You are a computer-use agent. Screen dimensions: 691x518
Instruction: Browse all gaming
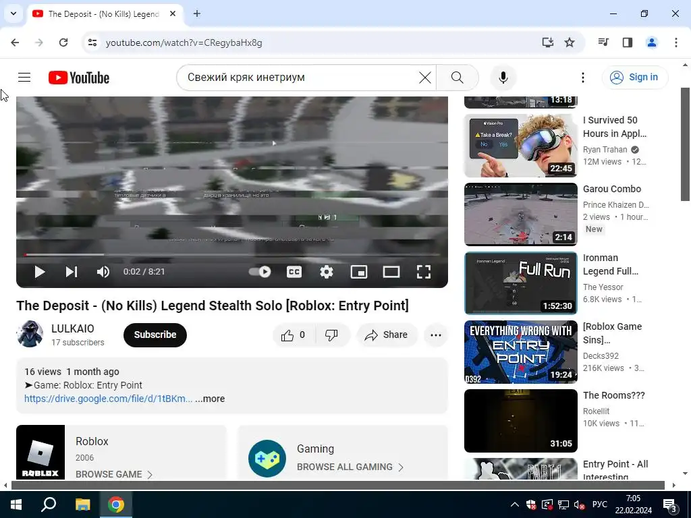click(350, 467)
